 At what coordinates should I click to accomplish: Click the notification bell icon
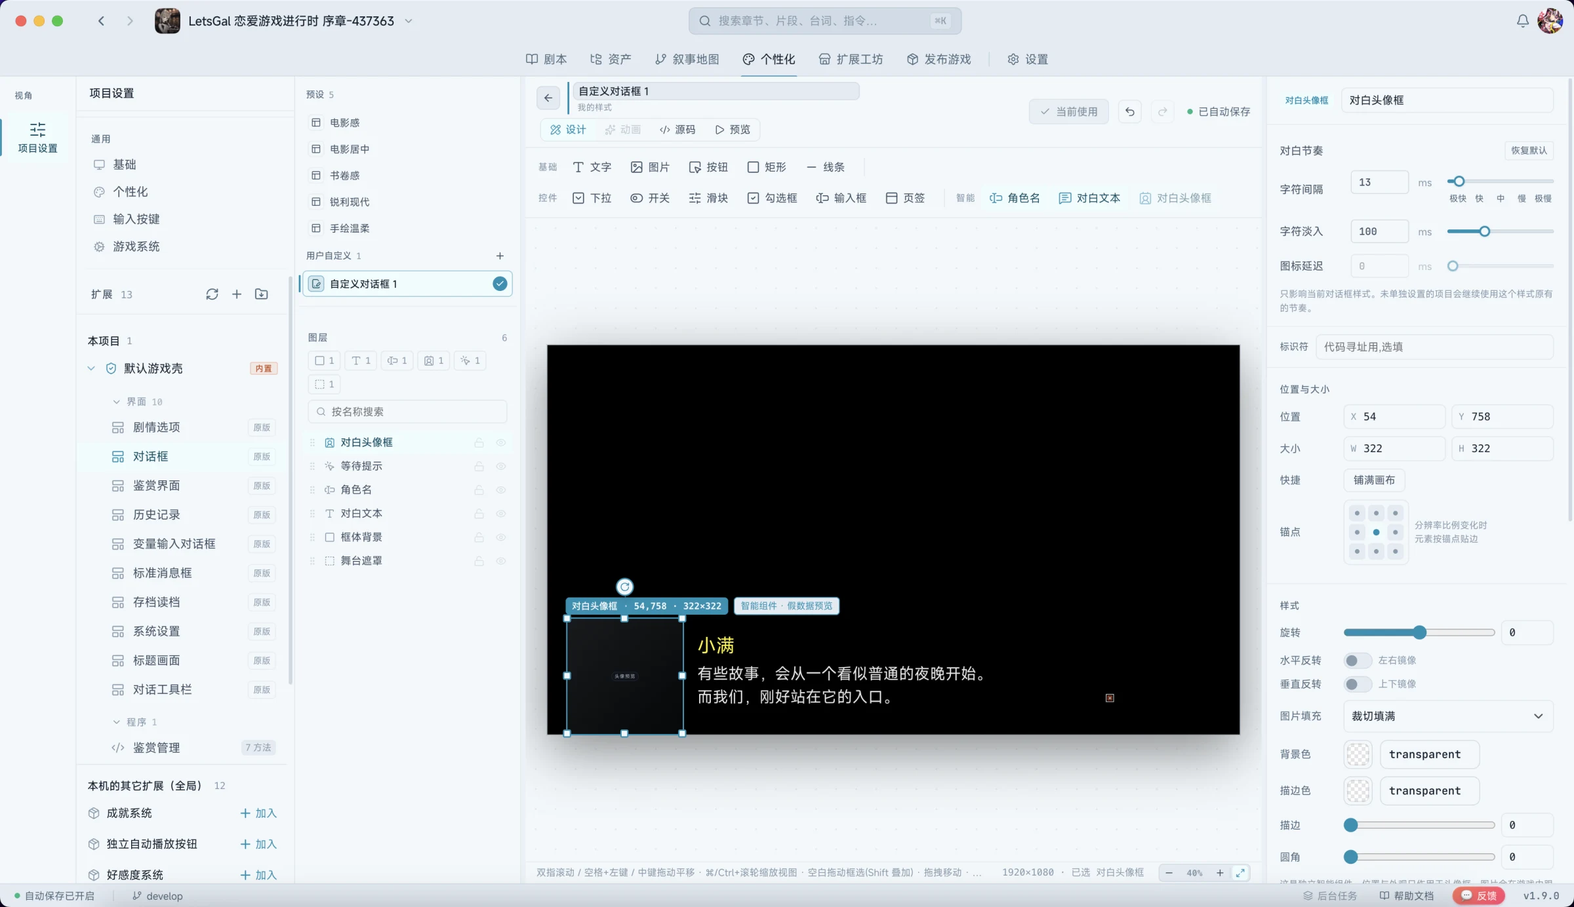click(1522, 21)
